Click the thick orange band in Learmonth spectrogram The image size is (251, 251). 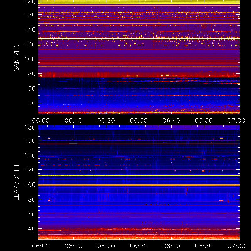pos(139,185)
